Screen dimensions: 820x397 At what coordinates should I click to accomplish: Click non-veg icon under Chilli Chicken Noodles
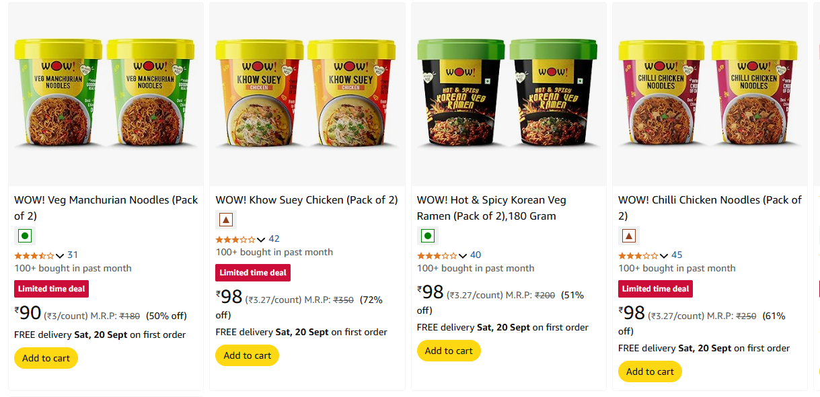point(629,236)
